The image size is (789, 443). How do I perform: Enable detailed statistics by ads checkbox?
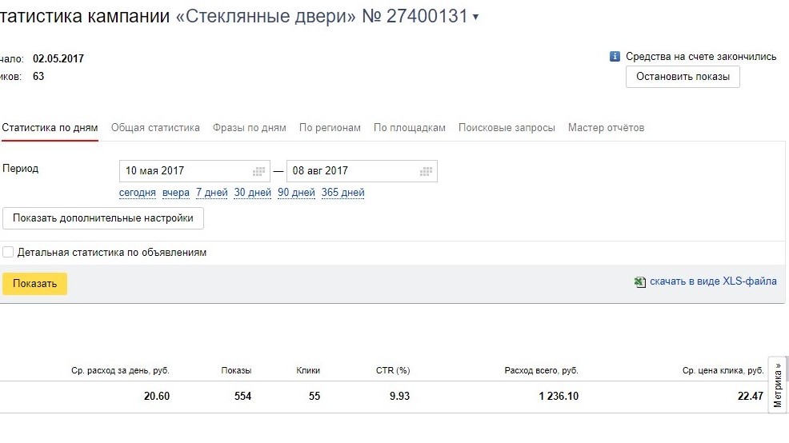click(x=8, y=252)
